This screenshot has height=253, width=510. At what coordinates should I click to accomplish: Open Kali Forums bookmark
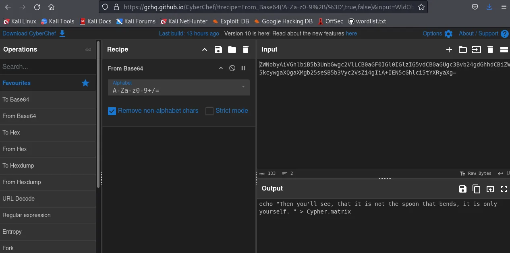coord(136,21)
